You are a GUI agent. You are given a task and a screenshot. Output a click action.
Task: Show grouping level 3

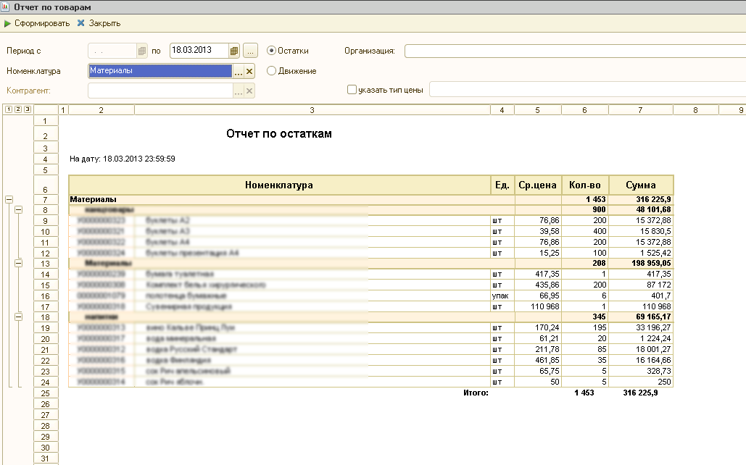pyautogui.click(x=27, y=109)
